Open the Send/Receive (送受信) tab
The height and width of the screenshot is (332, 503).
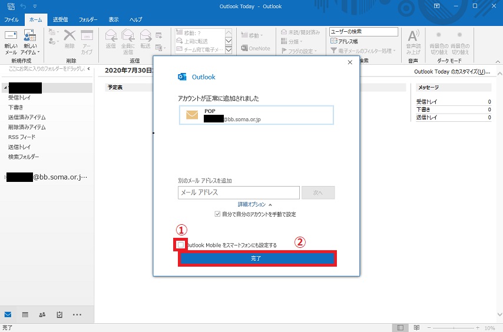pos(60,19)
